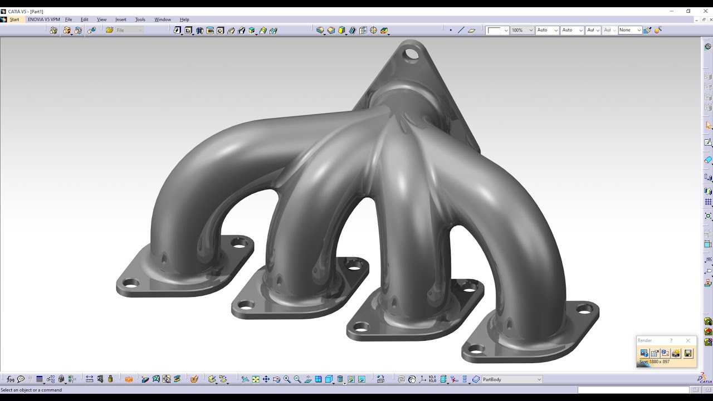The image size is (713, 401).
Task: Toggle Swap Visible Space icon
Action: coord(362,379)
